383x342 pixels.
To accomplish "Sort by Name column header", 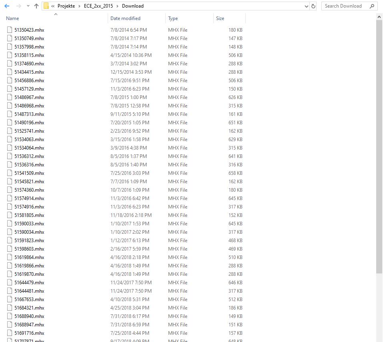I will 12,18.
